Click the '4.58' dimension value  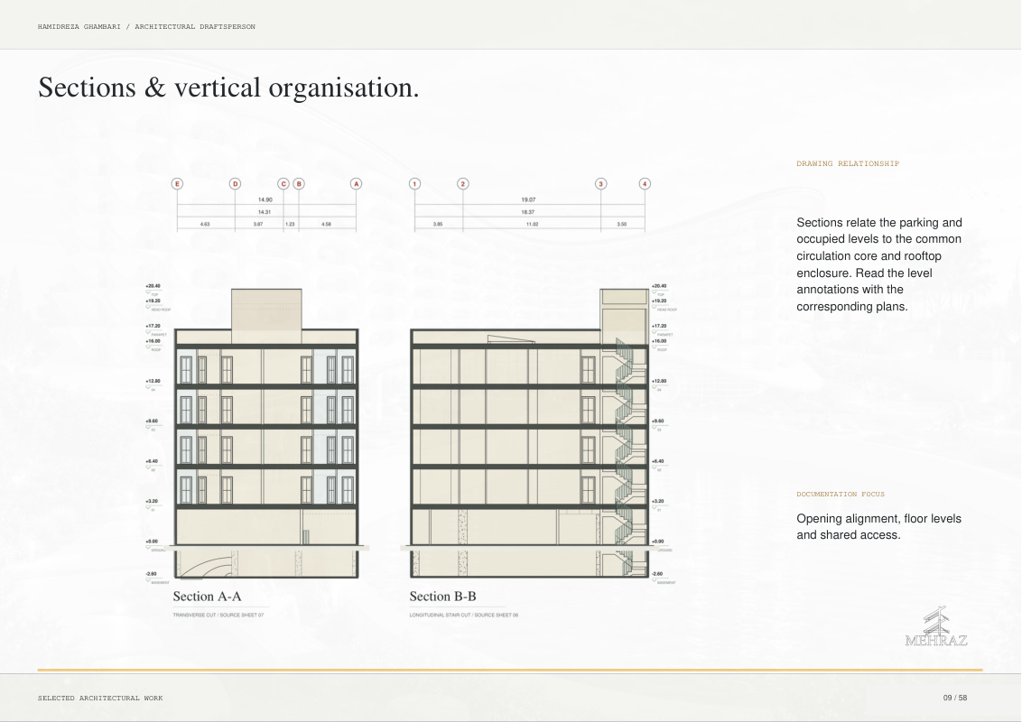[x=327, y=224]
